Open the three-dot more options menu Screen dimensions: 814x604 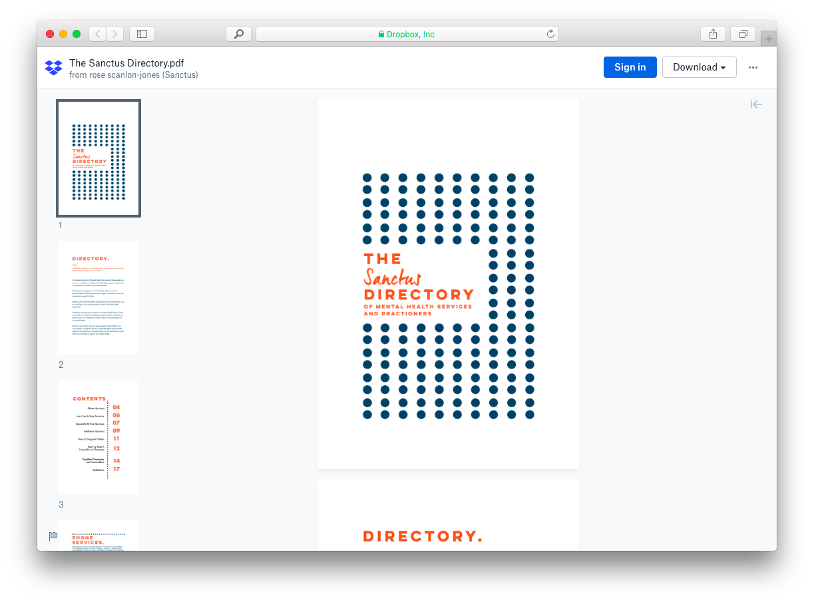coord(753,67)
